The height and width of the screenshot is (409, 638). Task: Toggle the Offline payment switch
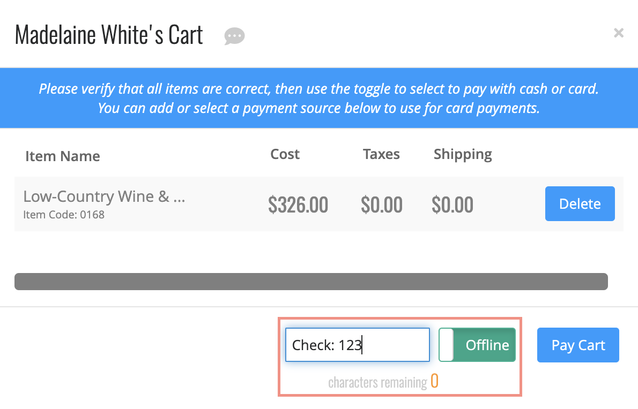(477, 345)
